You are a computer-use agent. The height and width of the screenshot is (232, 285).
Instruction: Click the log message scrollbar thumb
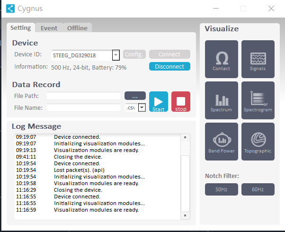point(185,183)
